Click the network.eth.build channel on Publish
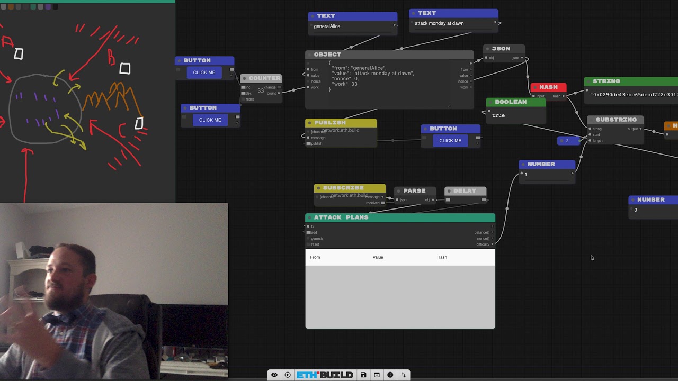 point(341,131)
